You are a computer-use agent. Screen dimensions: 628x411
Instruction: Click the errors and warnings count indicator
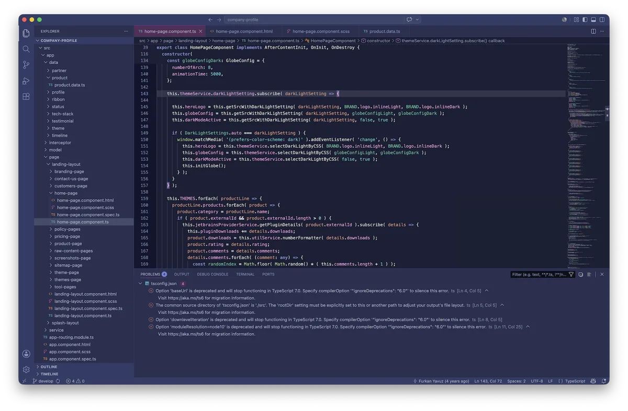[x=75, y=381]
